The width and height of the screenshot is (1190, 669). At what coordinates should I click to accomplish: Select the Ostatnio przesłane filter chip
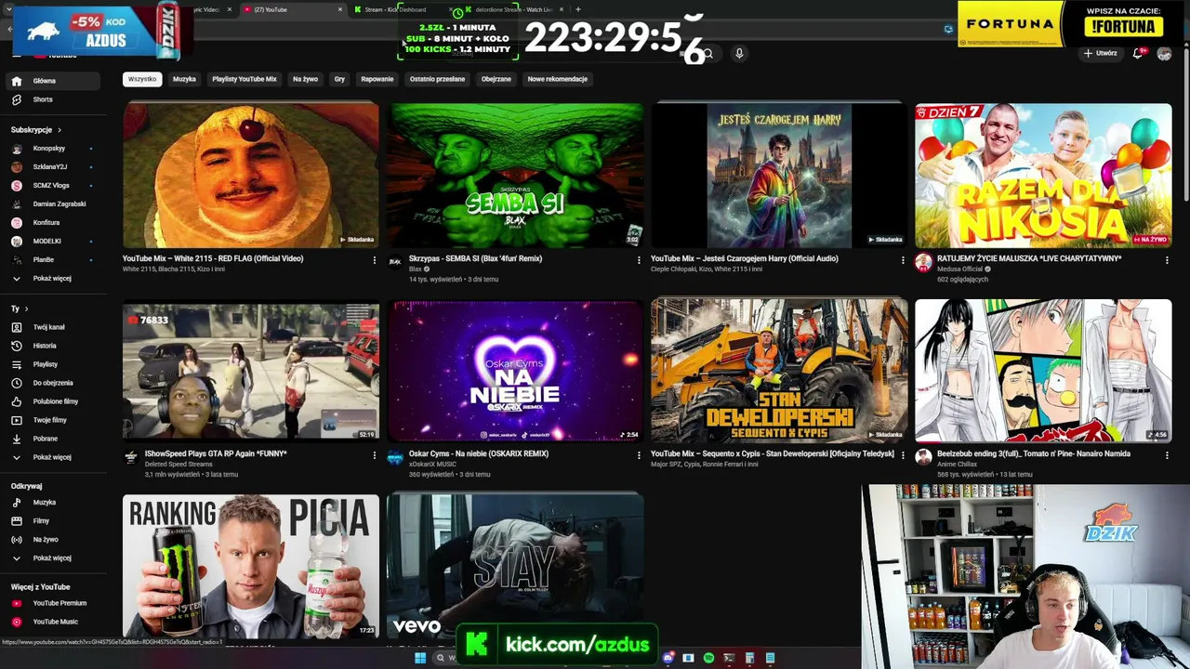437,79
